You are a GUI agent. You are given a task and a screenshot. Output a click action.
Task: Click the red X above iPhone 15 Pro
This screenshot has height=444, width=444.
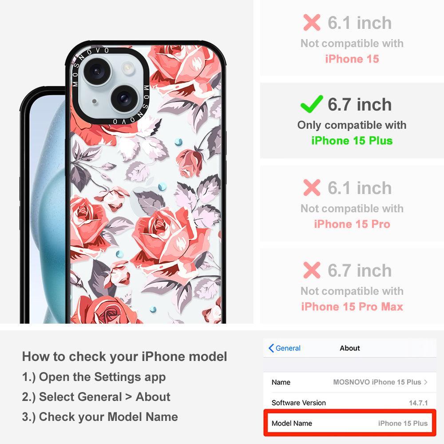[312, 187]
